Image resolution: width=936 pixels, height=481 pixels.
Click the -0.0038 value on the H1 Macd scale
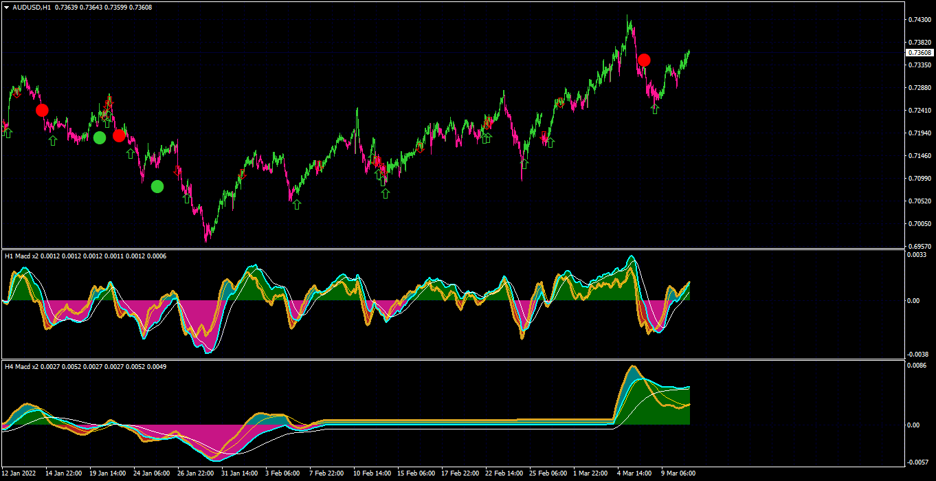coord(918,355)
